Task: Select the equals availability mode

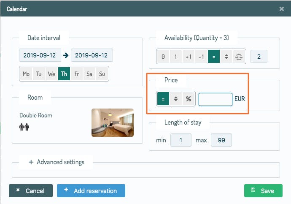Action: (x=214, y=57)
